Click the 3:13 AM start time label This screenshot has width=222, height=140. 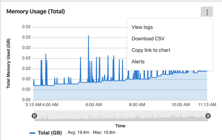click(x=33, y=105)
